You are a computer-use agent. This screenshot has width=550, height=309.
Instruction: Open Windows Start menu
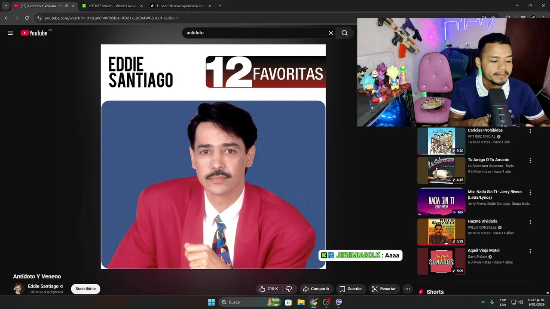pos(211,302)
